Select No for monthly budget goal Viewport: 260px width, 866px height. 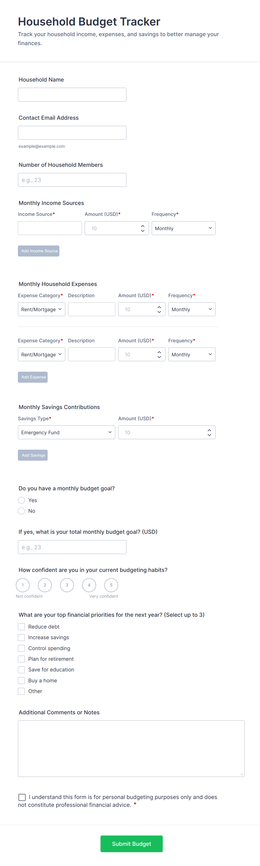(x=22, y=511)
